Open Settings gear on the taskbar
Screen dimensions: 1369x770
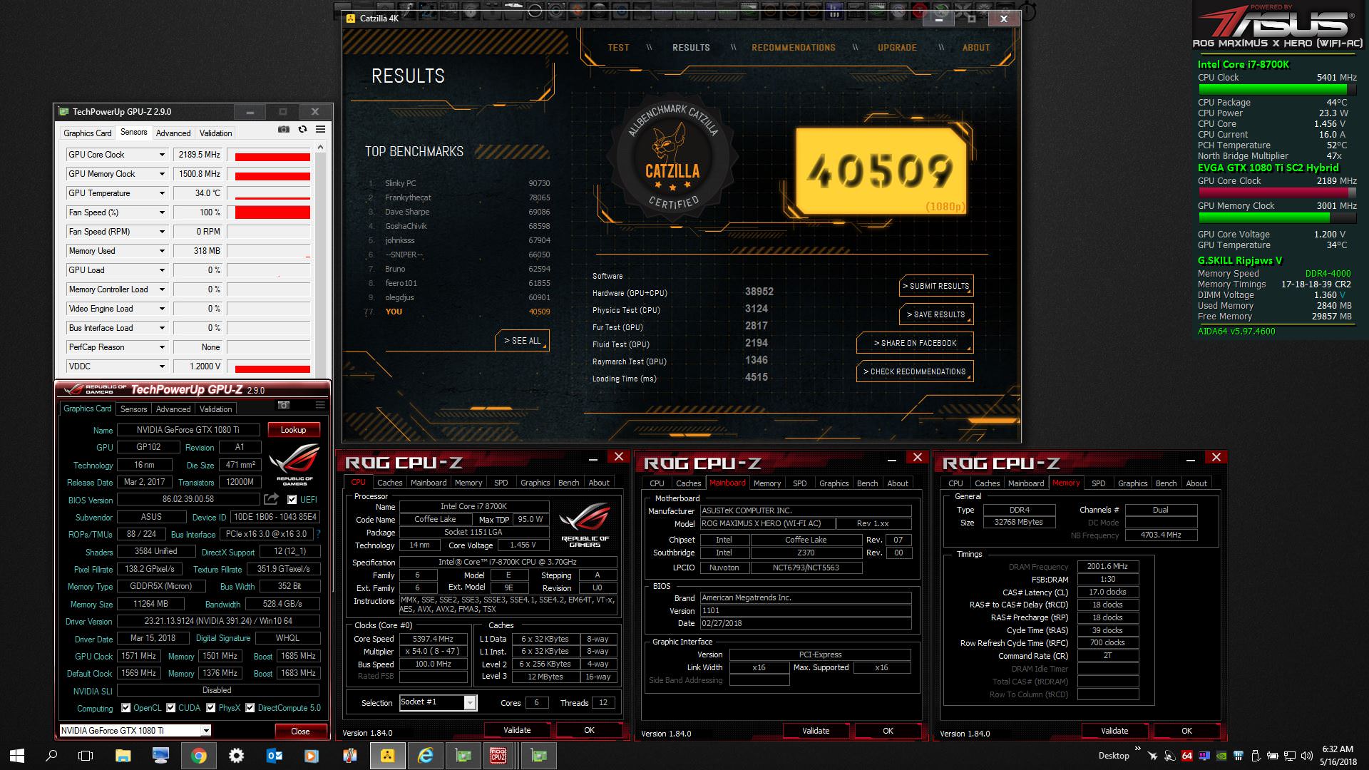click(236, 756)
